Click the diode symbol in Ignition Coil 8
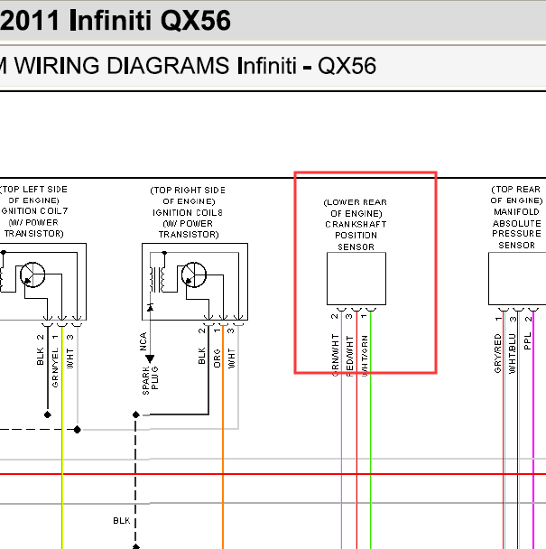This screenshot has width=546, height=549. click(150, 307)
